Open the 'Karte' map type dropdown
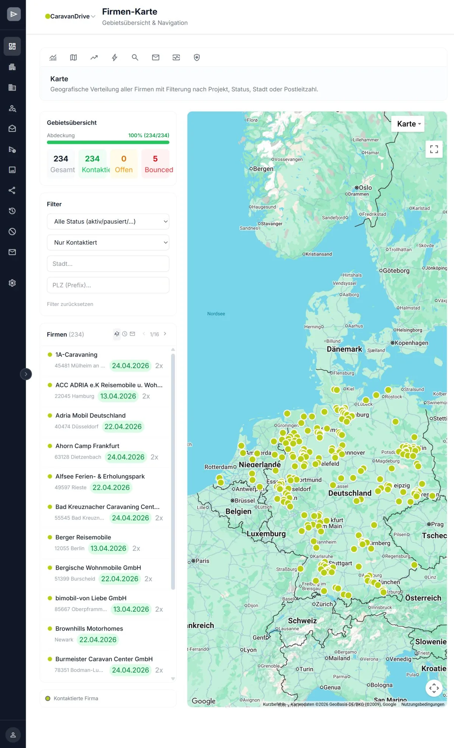The image size is (454, 748). (408, 124)
